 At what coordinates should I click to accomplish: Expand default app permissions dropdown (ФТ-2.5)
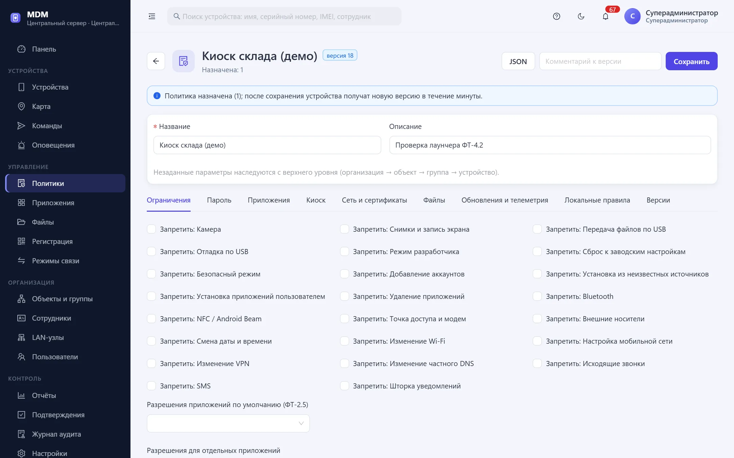[x=228, y=423]
